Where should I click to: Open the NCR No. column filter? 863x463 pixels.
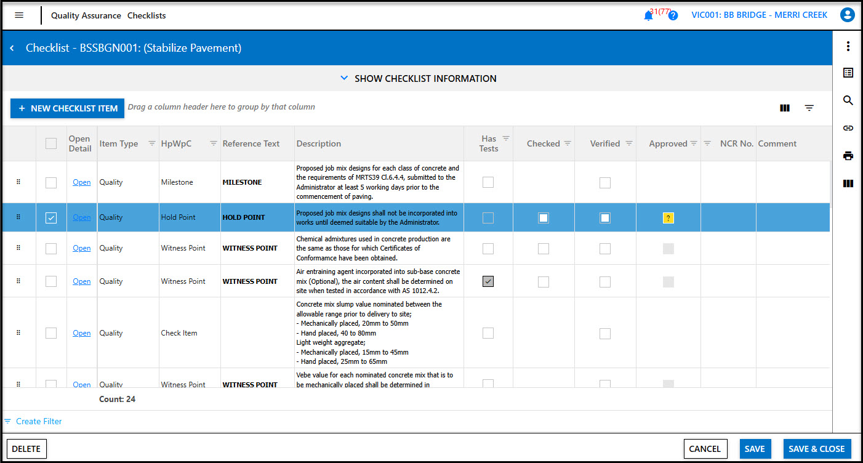pyautogui.click(x=708, y=143)
